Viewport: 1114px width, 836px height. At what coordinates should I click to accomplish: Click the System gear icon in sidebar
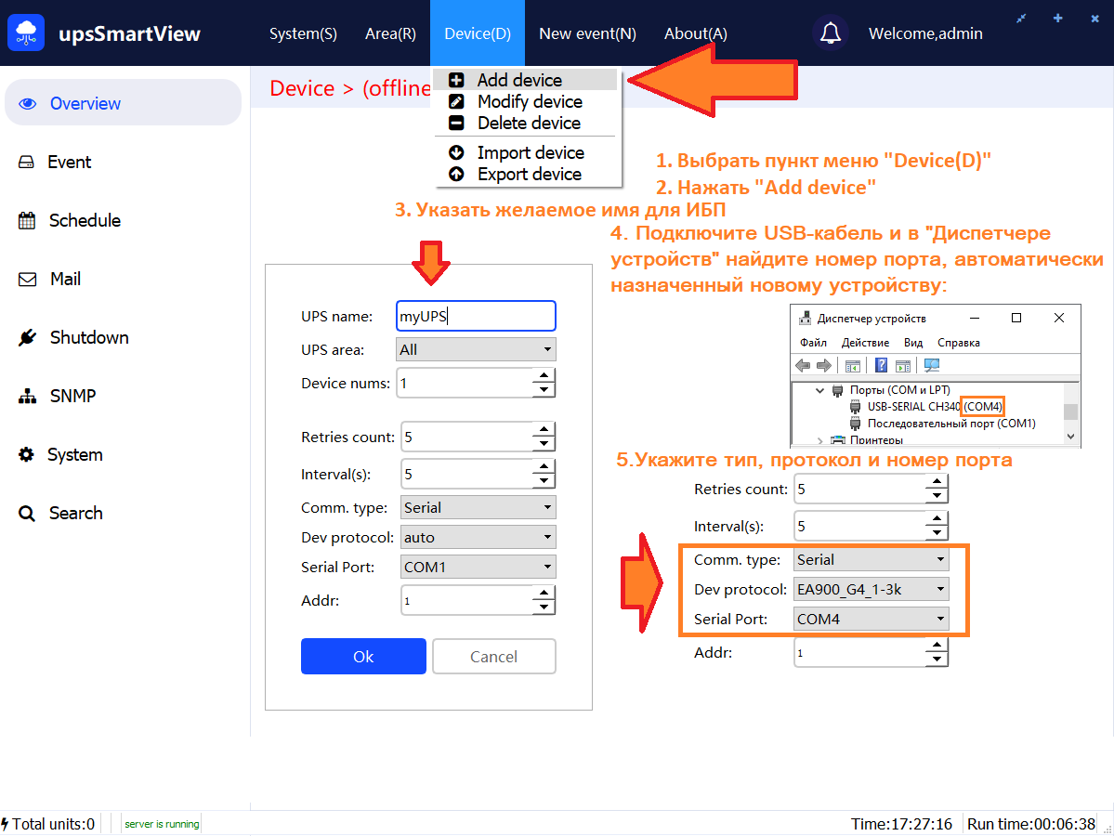click(x=26, y=454)
